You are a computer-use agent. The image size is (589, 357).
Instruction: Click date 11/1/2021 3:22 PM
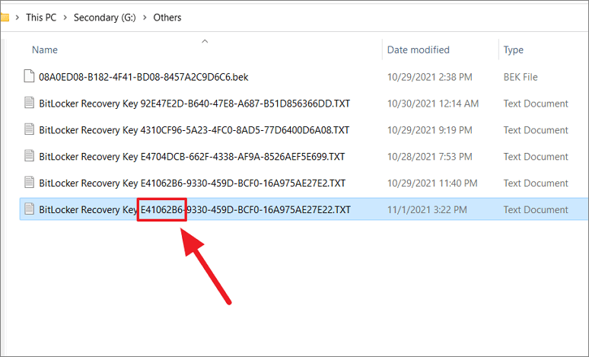(x=427, y=209)
